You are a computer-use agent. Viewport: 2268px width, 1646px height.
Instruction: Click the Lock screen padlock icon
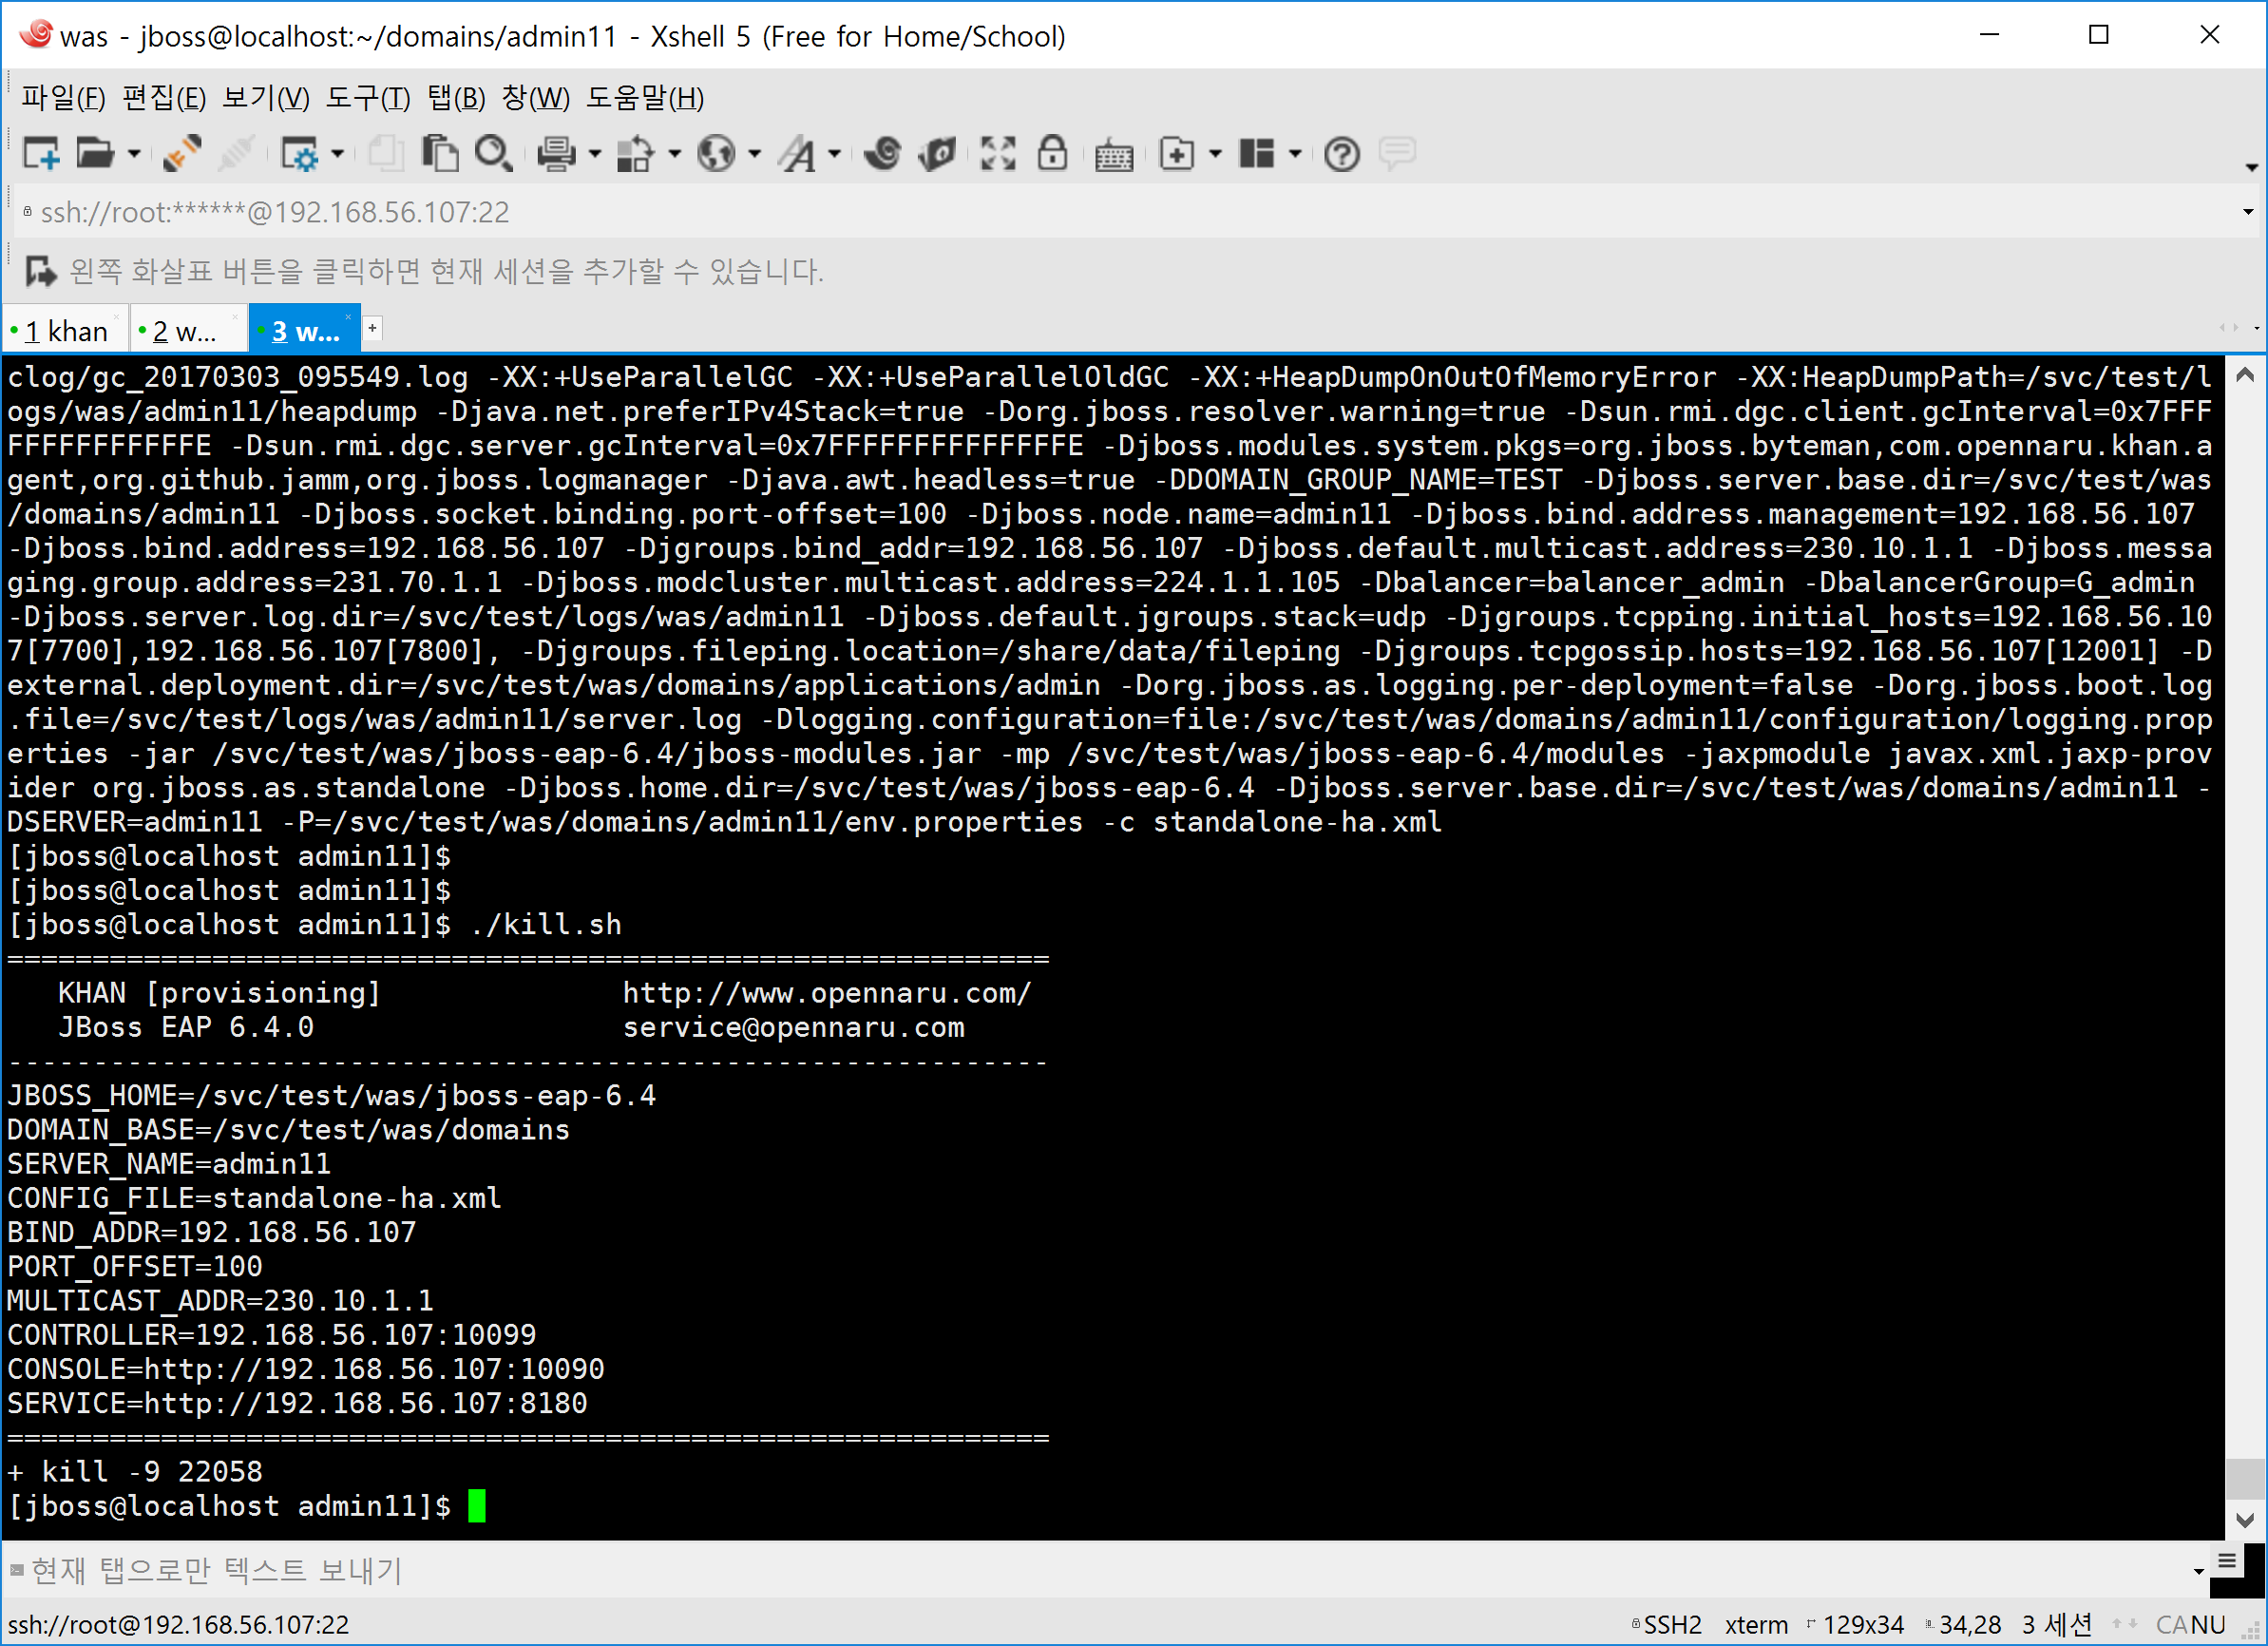[1052, 154]
